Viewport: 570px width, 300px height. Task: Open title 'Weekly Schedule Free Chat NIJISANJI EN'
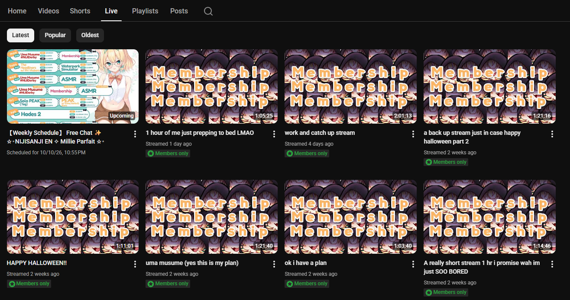pyautogui.click(x=55, y=137)
